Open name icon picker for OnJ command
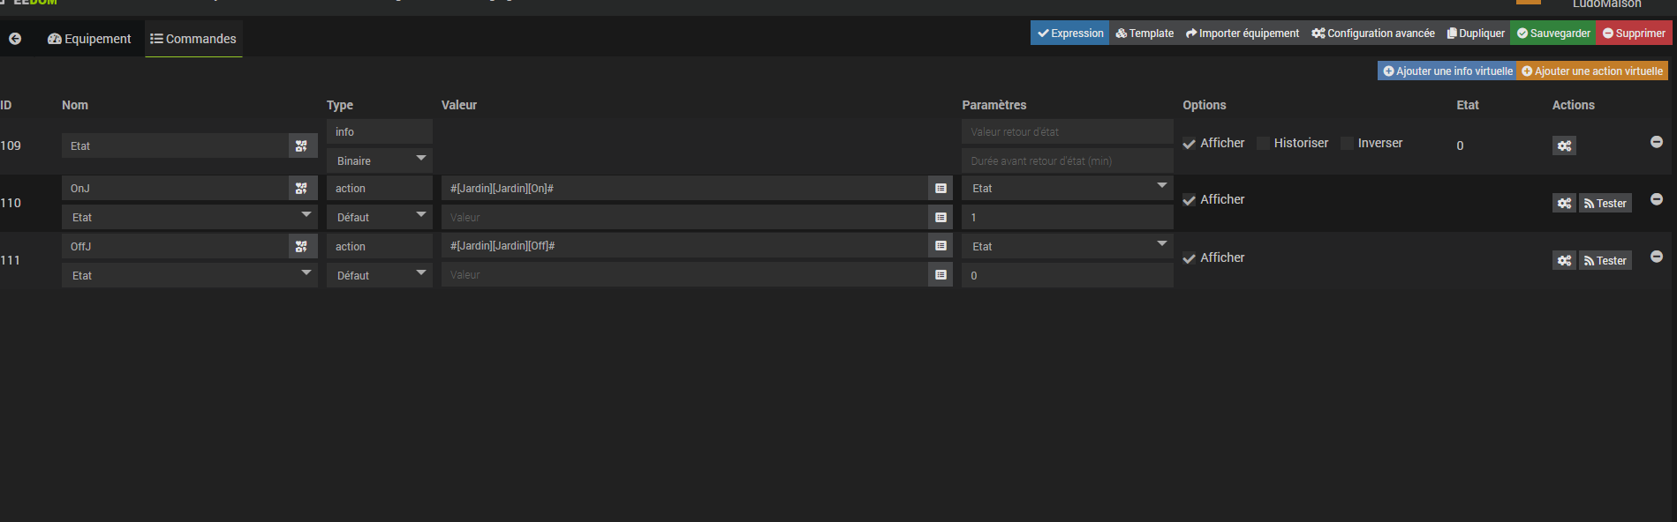This screenshot has height=522, width=1677. click(x=302, y=188)
